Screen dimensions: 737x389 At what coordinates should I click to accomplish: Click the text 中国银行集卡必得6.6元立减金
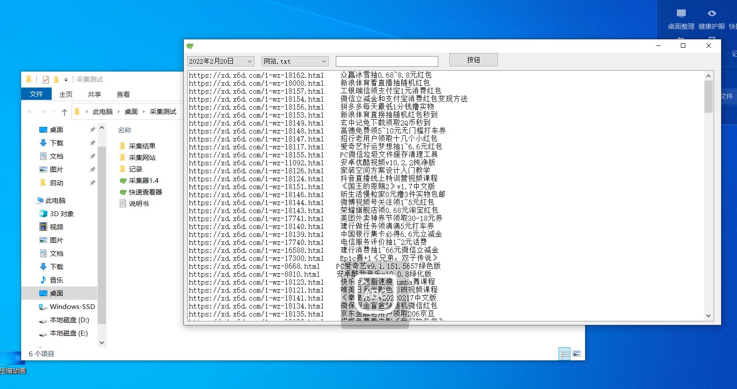click(x=391, y=234)
